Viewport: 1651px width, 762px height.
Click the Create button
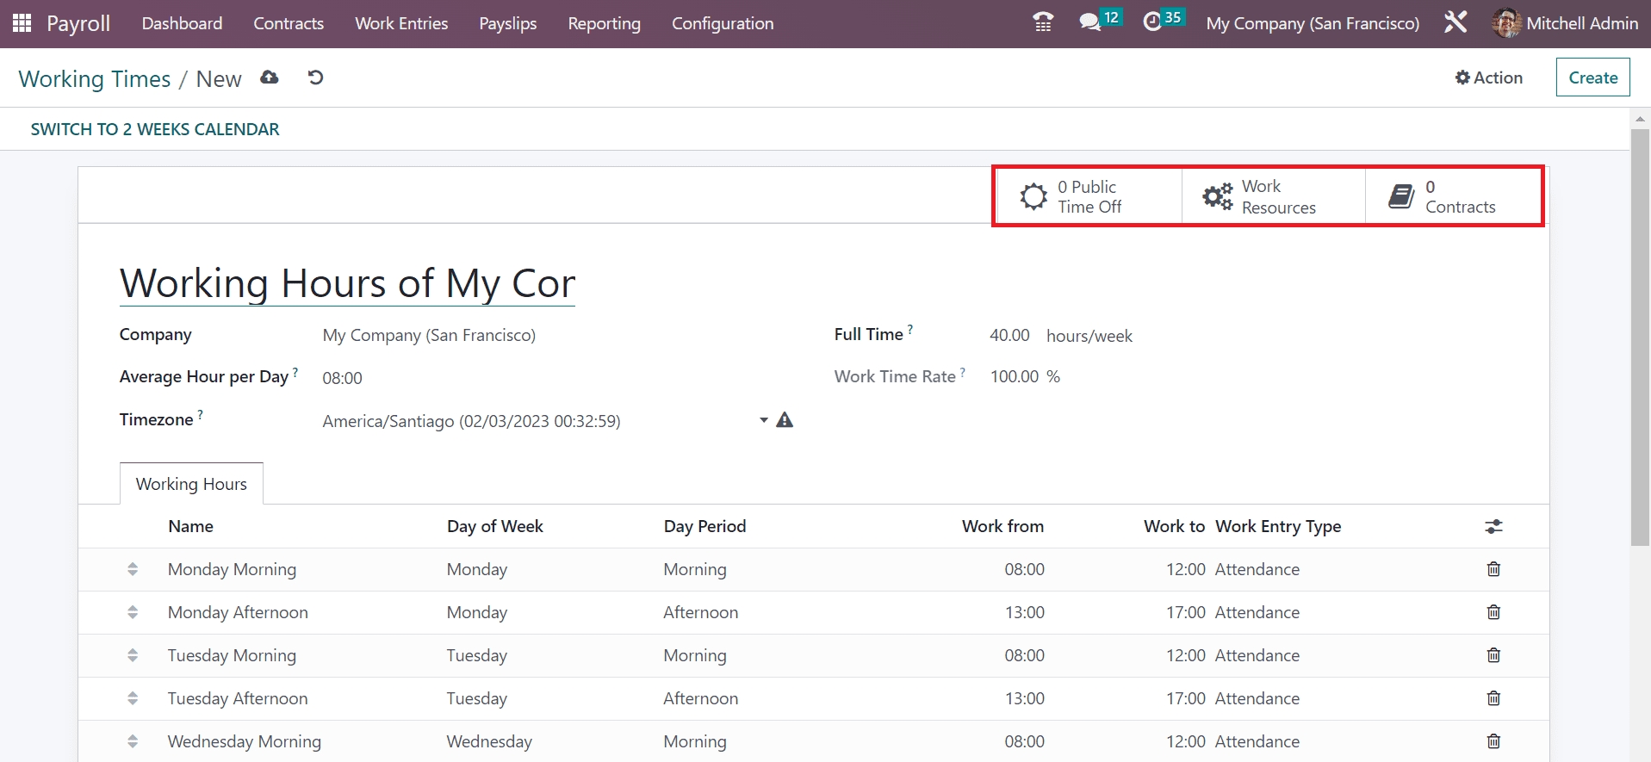pos(1592,77)
